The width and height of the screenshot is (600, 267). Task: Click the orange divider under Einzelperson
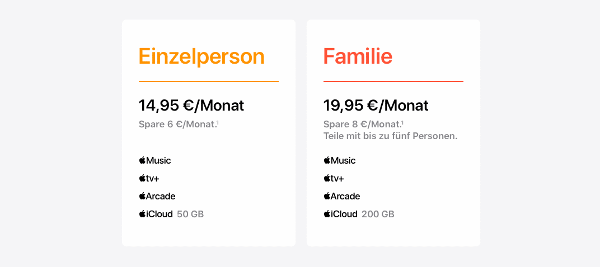click(209, 82)
